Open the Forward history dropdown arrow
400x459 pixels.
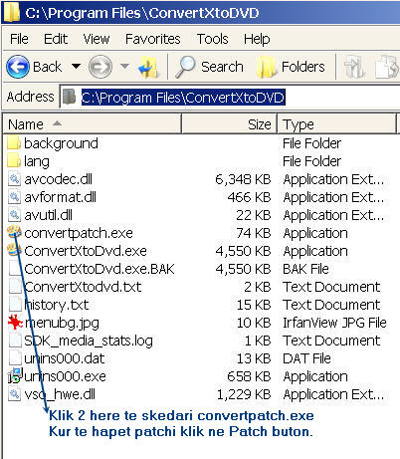tap(124, 67)
